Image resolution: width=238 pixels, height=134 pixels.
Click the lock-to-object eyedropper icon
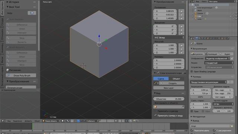(183, 107)
